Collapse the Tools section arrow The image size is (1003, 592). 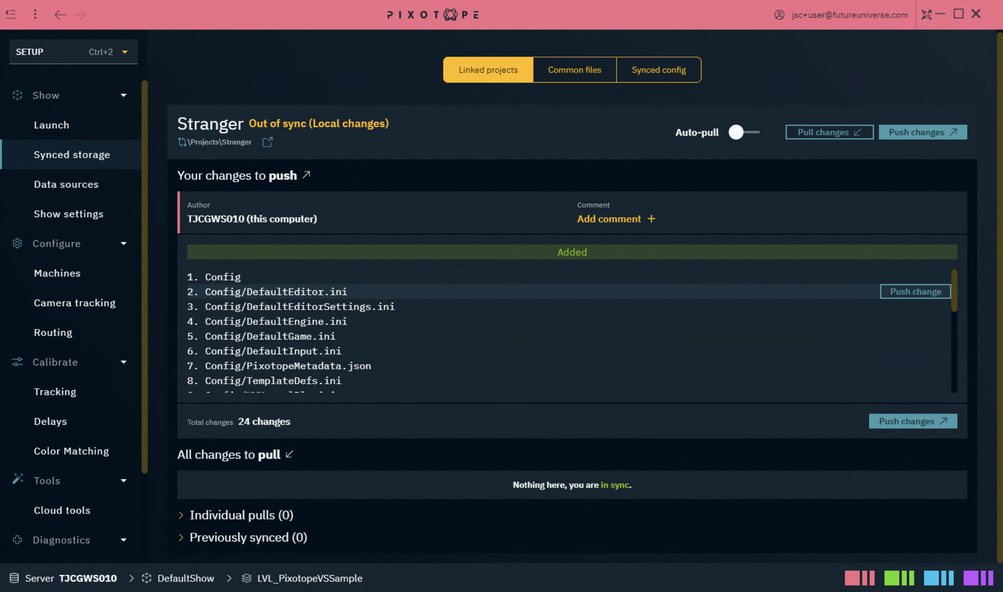[124, 480]
